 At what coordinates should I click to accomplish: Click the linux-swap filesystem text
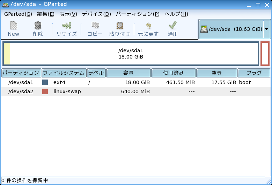(x=67, y=91)
